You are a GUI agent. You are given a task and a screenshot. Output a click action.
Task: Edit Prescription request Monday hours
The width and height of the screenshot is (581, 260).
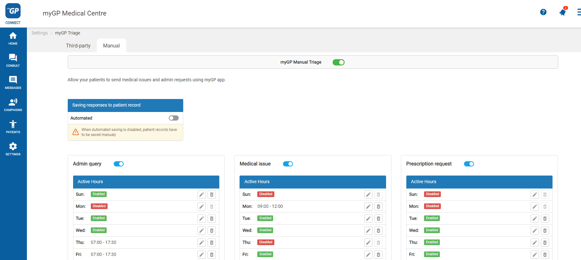coord(535,207)
